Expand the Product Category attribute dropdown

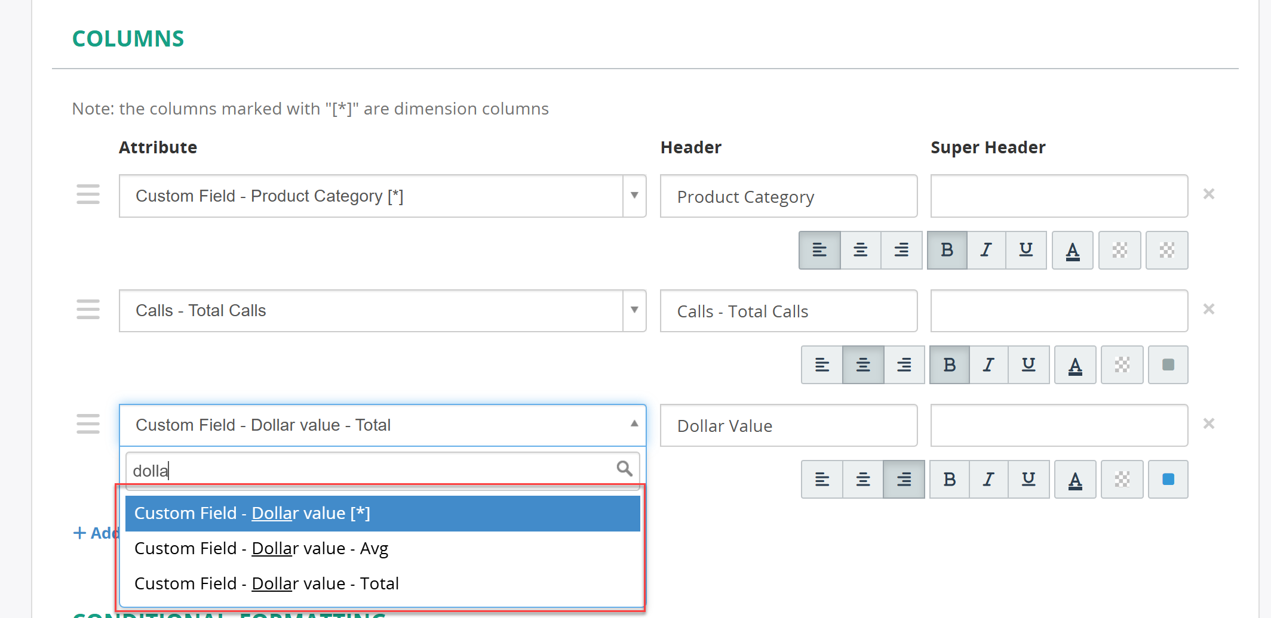tap(634, 196)
